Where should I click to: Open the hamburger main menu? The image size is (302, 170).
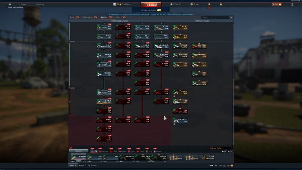[10, 4]
